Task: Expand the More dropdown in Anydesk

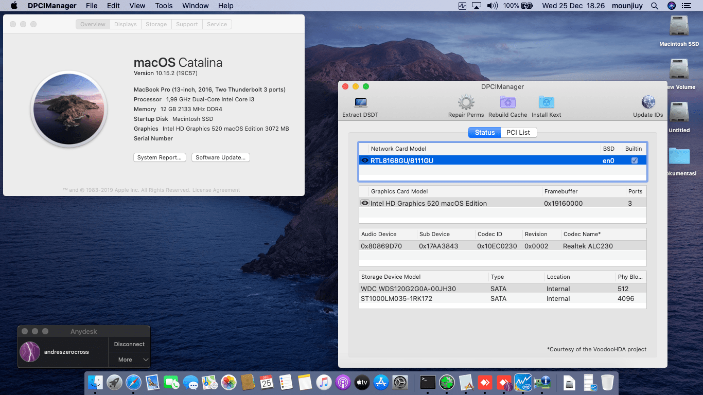Action: point(129,360)
